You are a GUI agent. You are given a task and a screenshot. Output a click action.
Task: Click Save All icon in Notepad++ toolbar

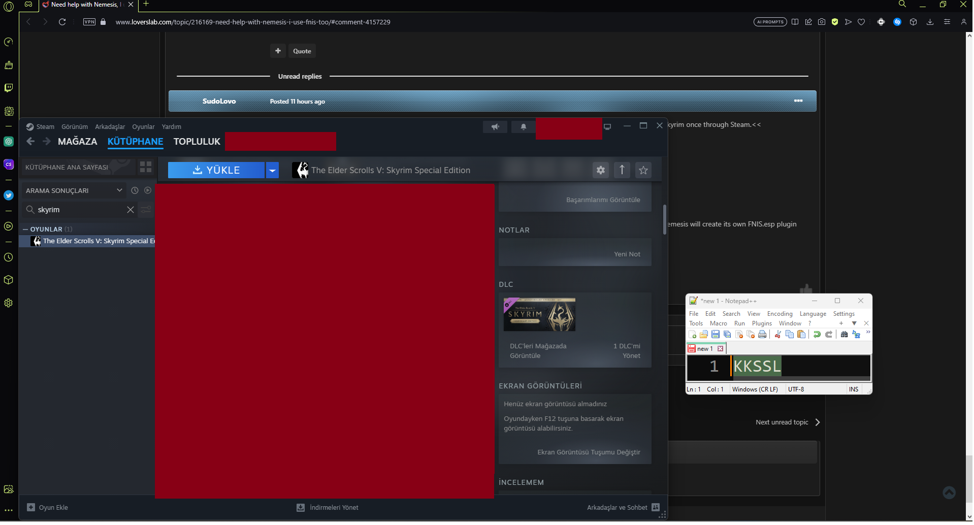pyautogui.click(x=727, y=335)
